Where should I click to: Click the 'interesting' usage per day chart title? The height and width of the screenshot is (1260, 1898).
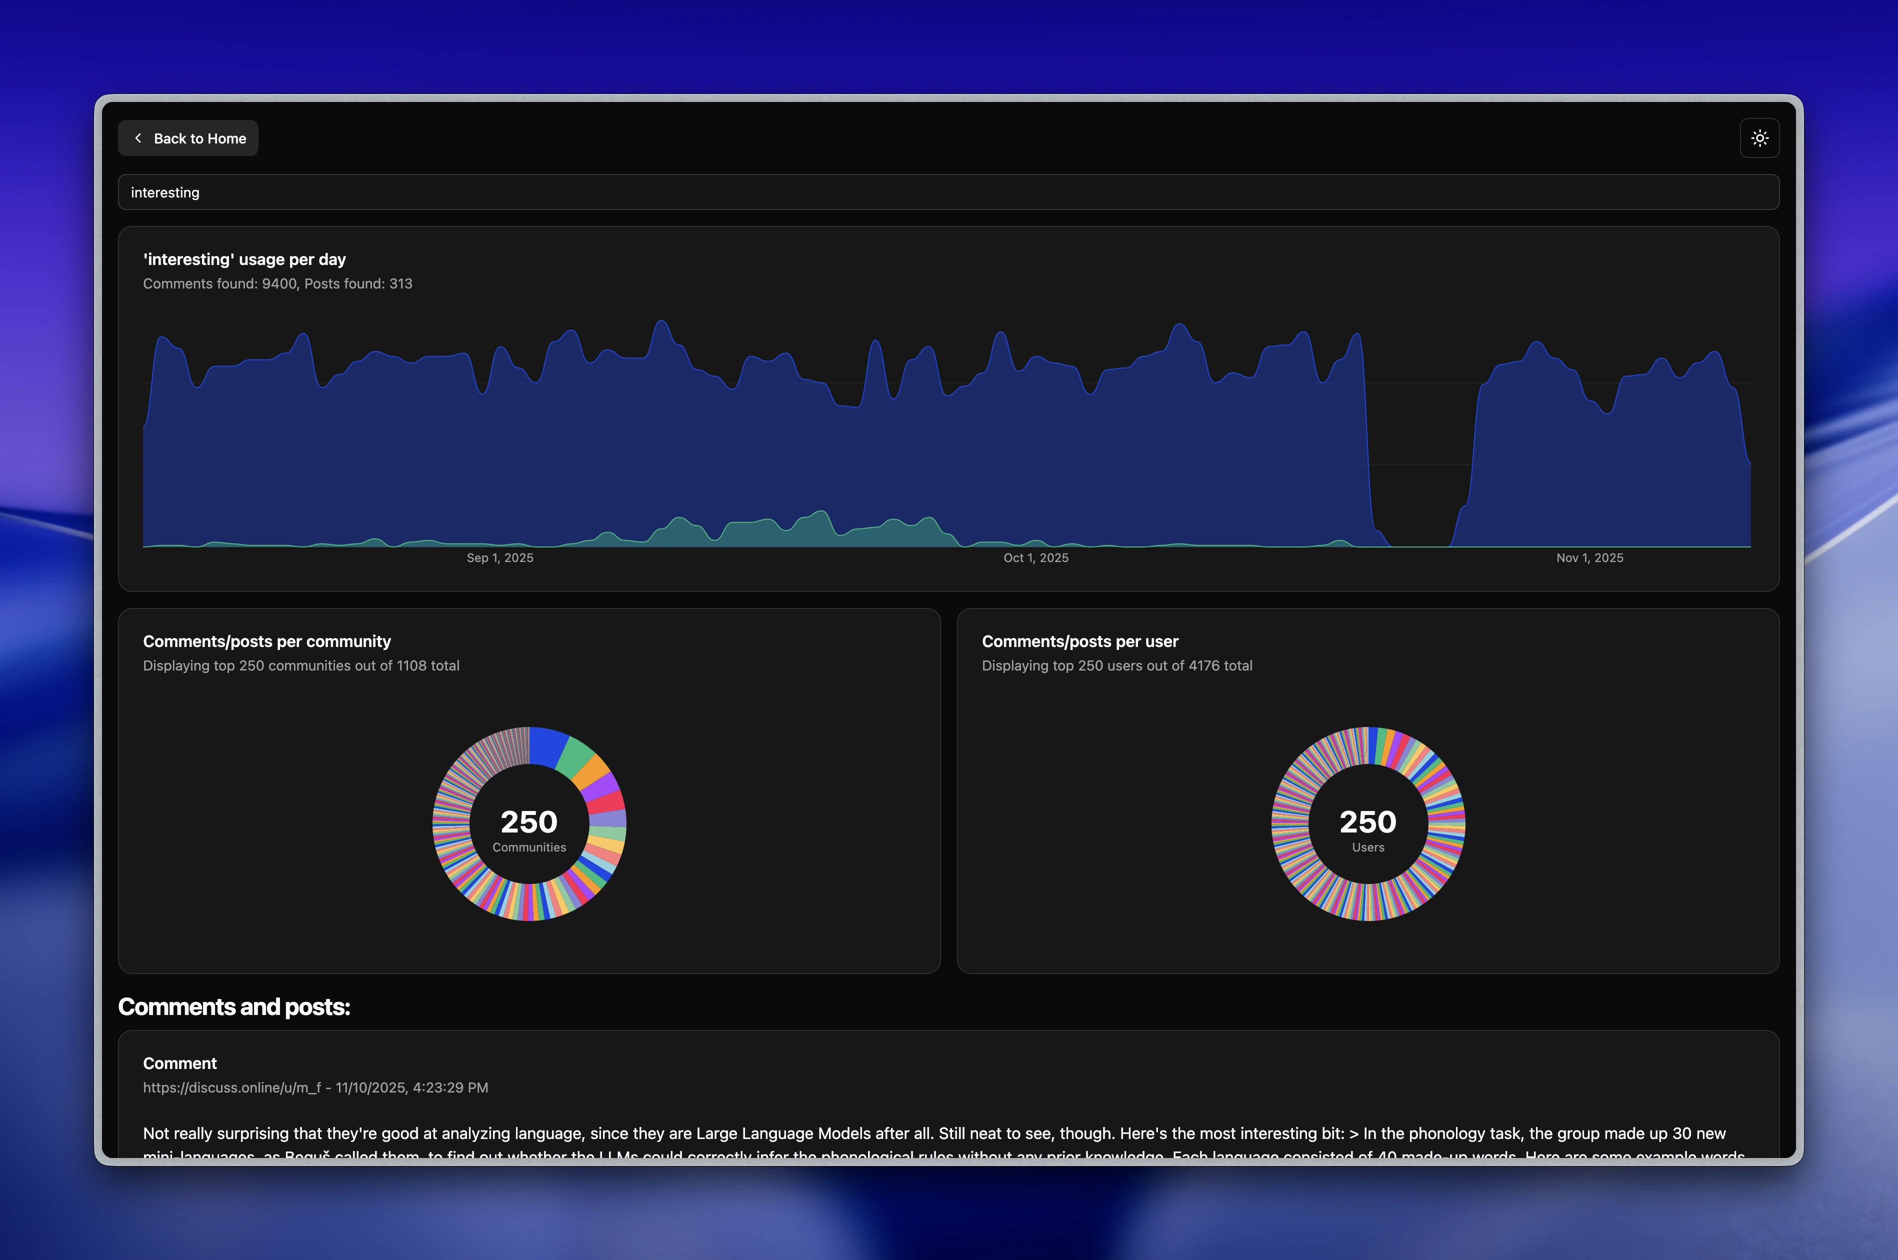coord(244,259)
